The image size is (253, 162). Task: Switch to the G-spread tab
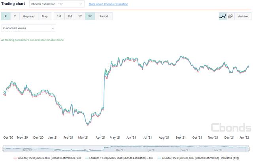pyautogui.click(x=29, y=16)
